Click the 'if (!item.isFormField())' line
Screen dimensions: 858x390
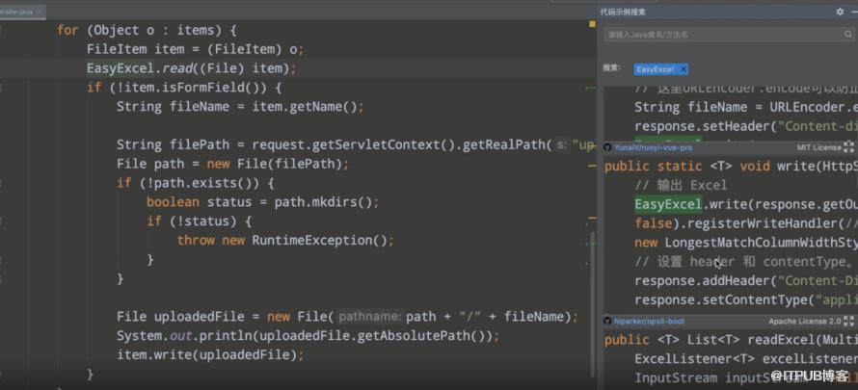[x=184, y=88]
